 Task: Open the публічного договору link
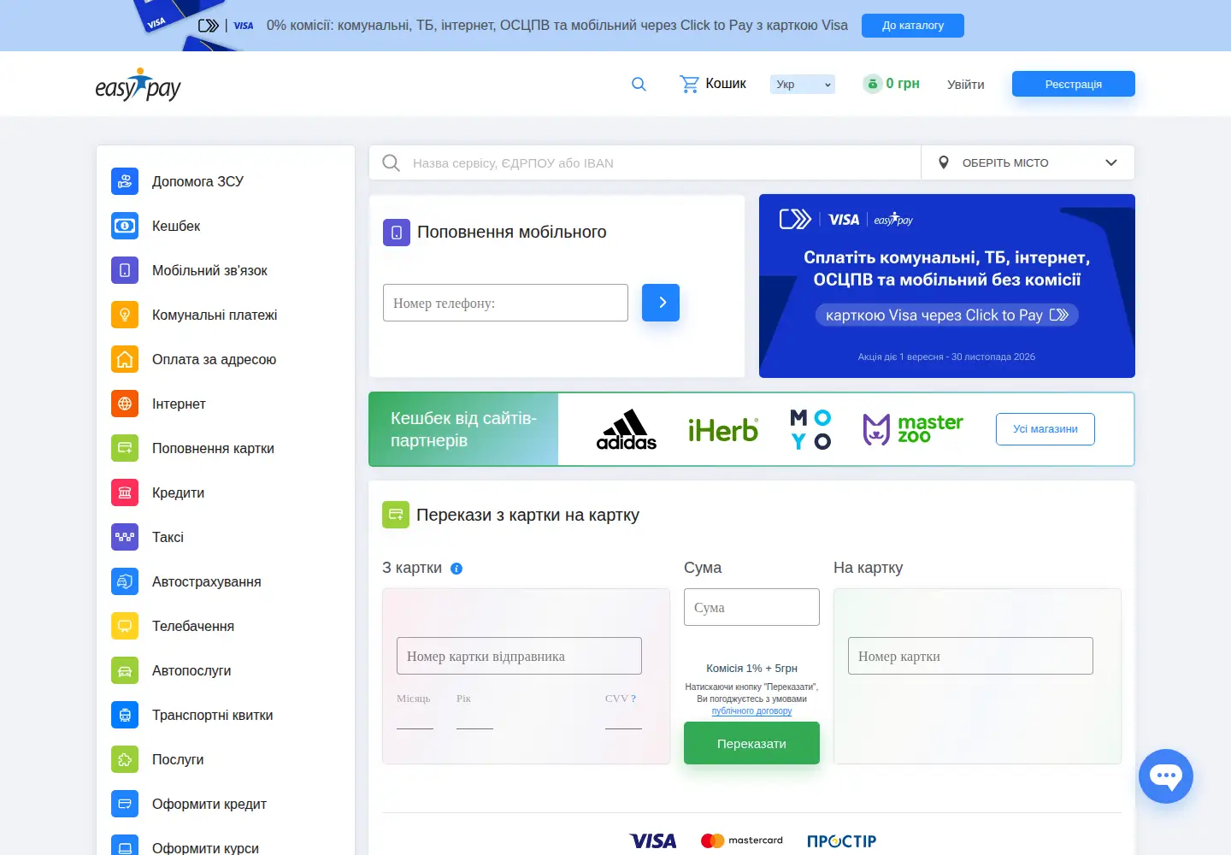[x=751, y=711]
